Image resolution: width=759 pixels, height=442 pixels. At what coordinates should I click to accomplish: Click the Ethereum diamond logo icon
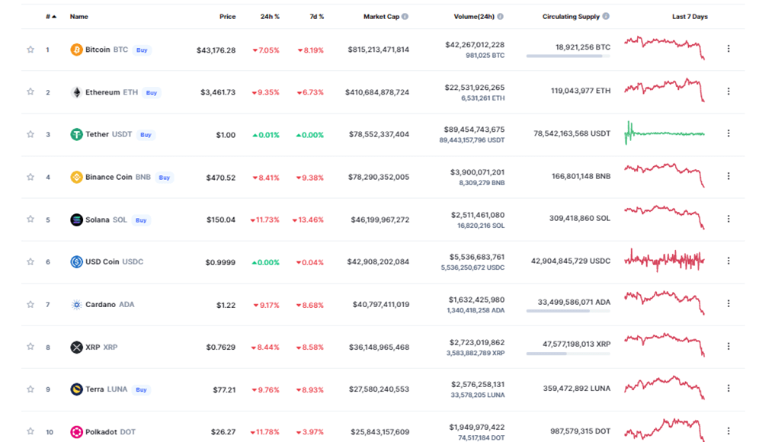click(x=76, y=92)
